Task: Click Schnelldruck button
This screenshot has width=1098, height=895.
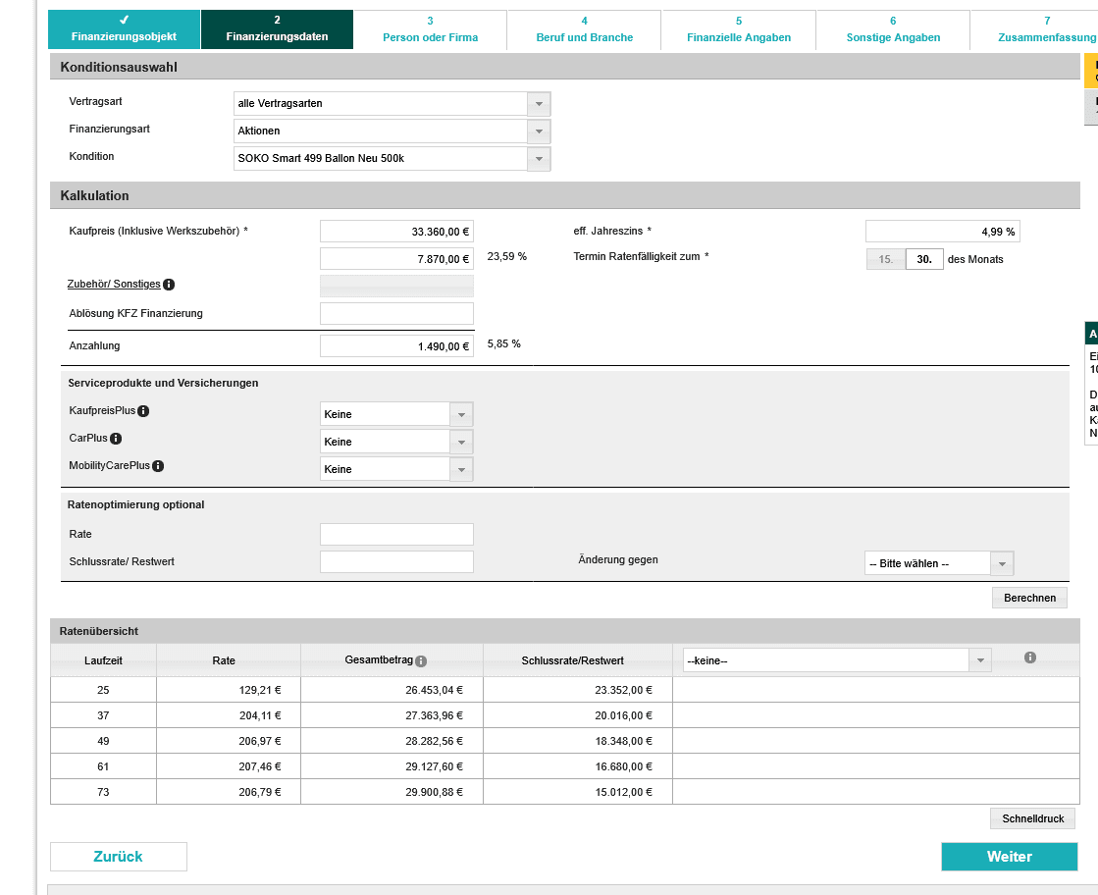Action: coord(1033,818)
